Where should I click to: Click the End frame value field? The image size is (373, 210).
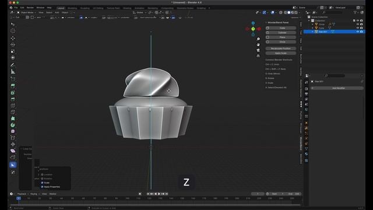tap(294, 194)
